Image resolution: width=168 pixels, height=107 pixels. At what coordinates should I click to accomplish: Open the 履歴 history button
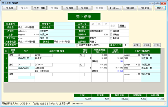pyautogui.click(x=122, y=26)
